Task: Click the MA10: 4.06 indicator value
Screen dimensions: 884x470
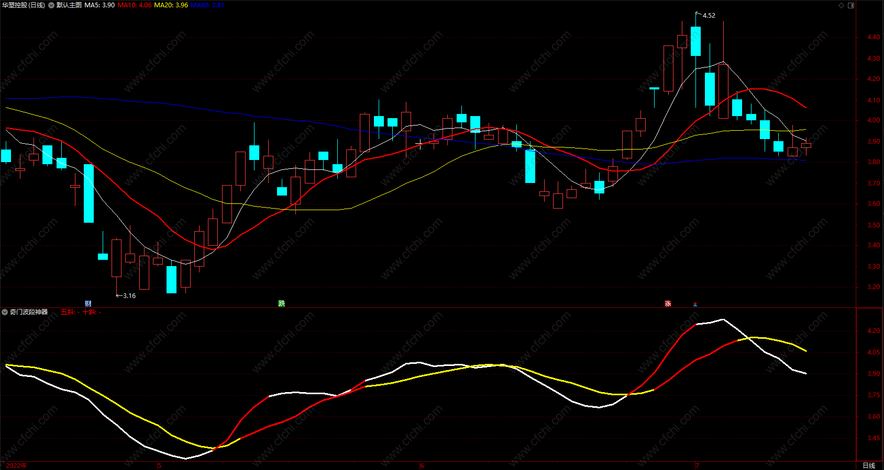Action: coord(135,5)
